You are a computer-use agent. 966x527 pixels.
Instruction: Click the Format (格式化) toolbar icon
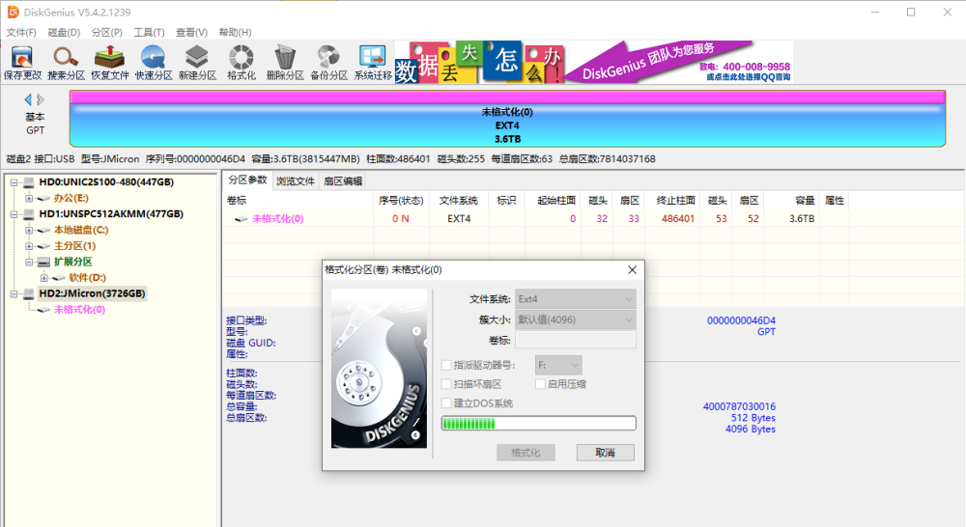pos(241,63)
